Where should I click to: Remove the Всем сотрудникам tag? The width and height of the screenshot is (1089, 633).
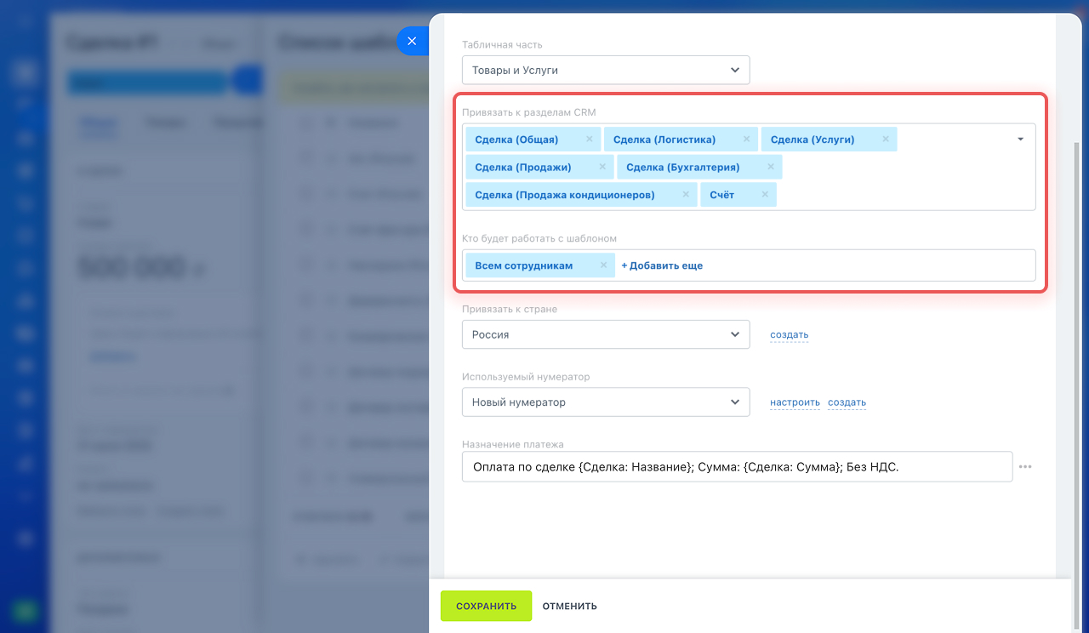[603, 265]
